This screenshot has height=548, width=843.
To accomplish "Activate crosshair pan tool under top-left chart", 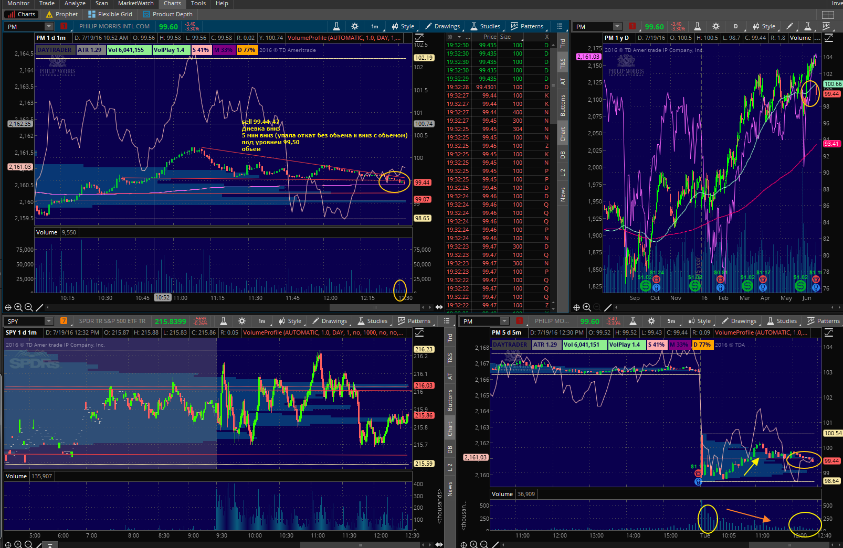I will pos(8,307).
